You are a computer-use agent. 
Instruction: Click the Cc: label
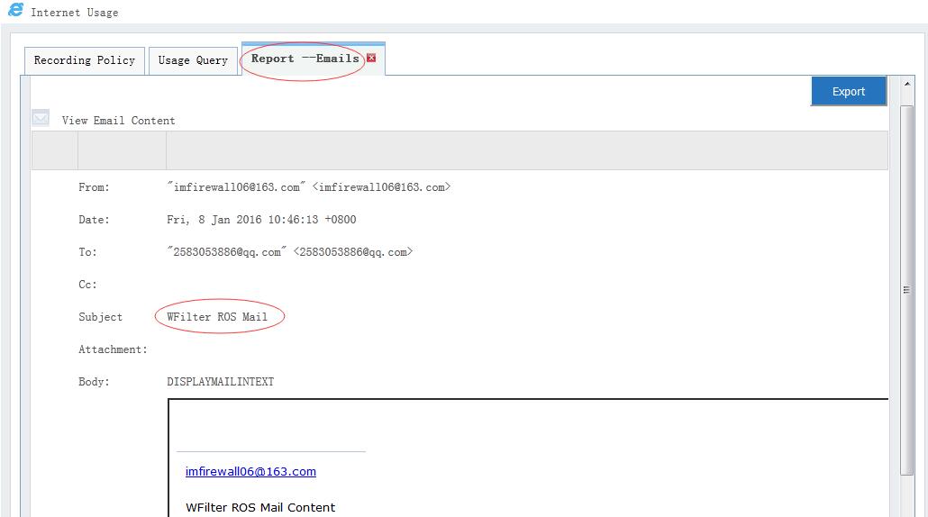tap(87, 285)
